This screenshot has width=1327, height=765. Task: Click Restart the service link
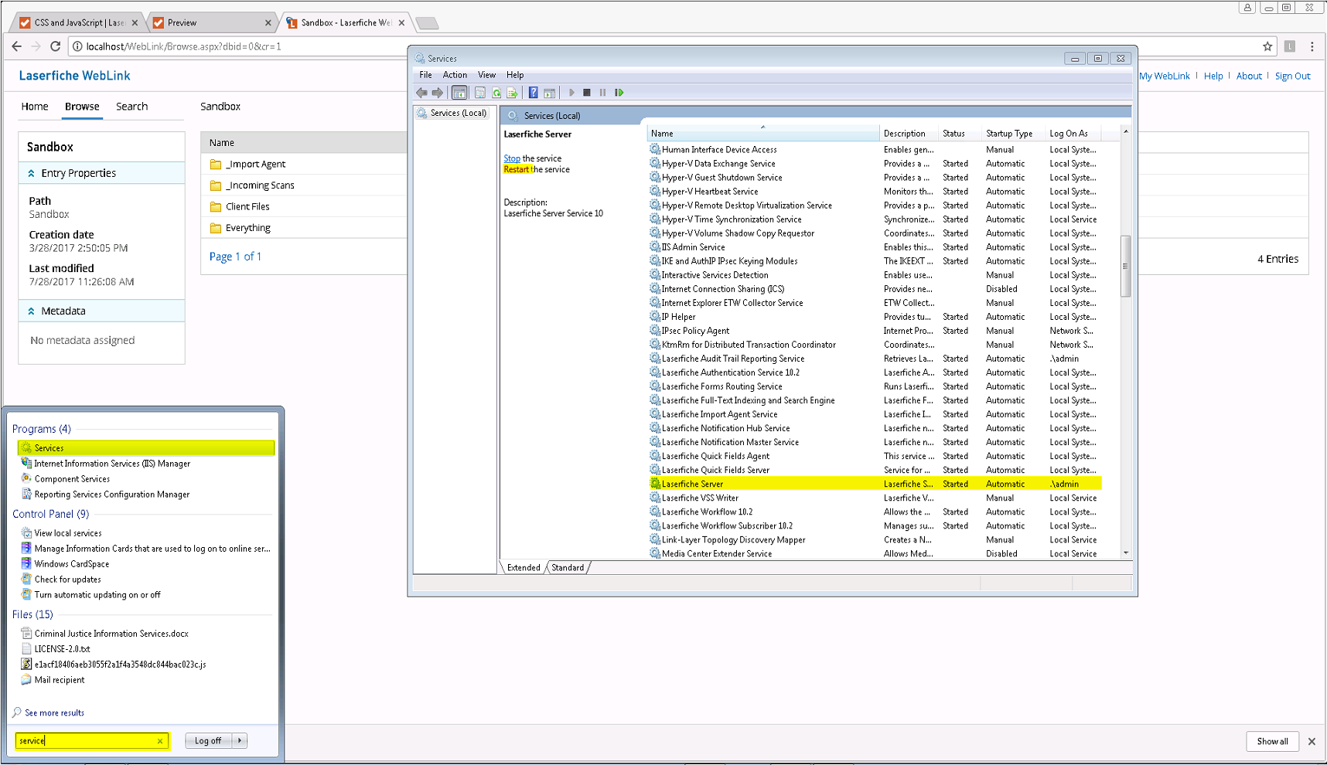click(x=517, y=169)
